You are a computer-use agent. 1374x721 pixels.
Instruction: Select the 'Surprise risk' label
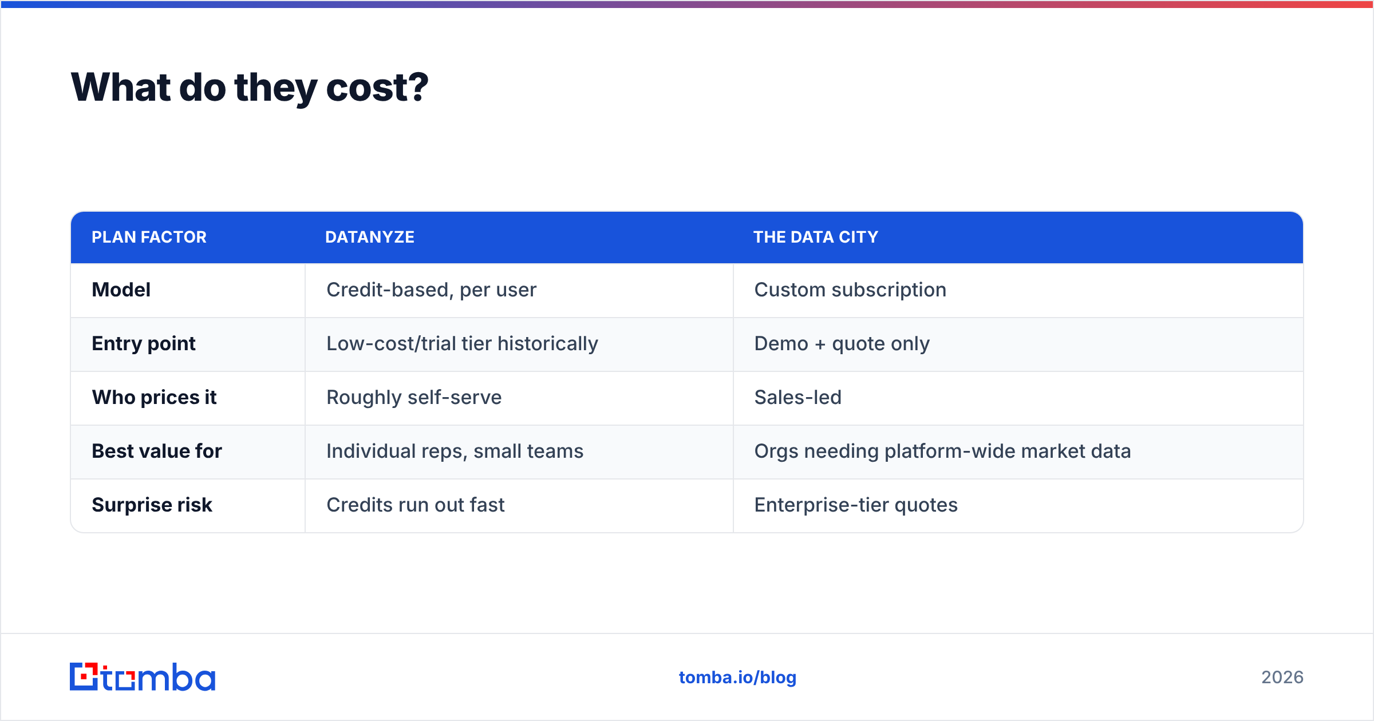click(152, 505)
